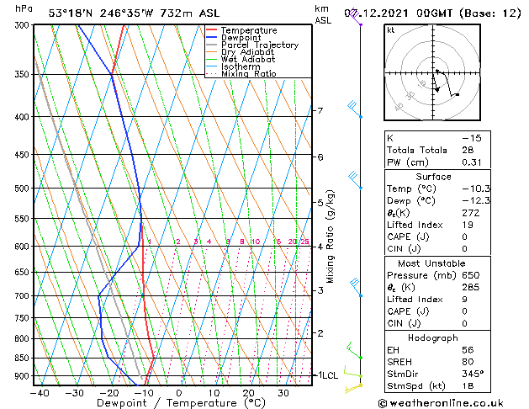
Task: Click the station coordinates title
Action: point(124,13)
